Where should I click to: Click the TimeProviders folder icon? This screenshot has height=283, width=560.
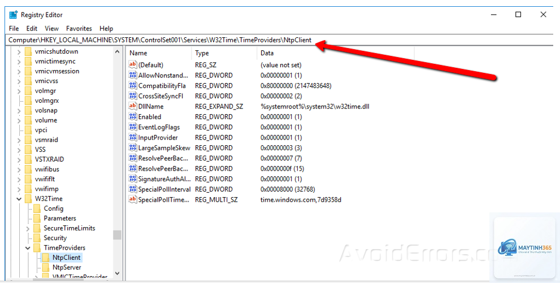click(x=37, y=247)
